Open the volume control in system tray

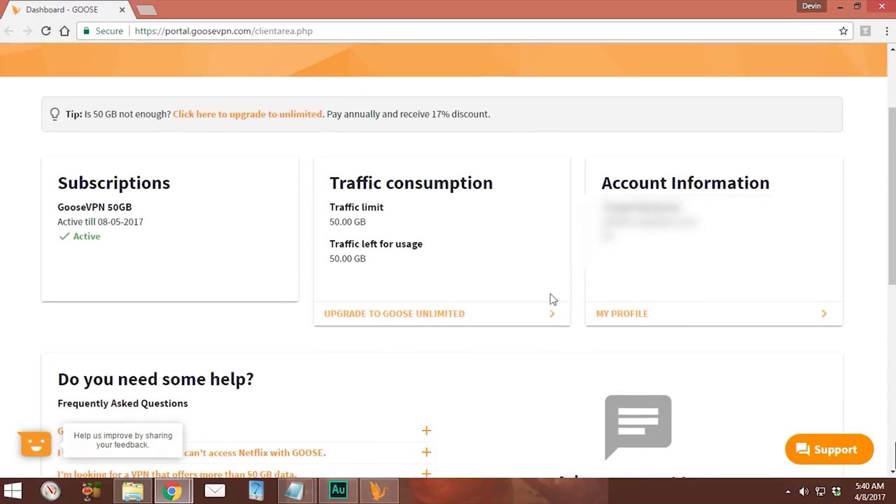tap(804, 491)
